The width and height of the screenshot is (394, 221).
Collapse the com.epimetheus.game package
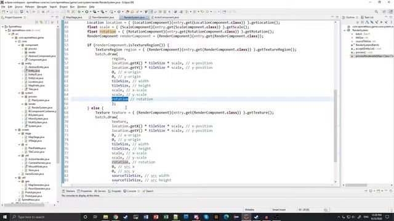[x=12, y=38]
